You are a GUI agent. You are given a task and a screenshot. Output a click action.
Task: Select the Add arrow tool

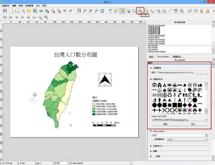(x=170, y=11)
